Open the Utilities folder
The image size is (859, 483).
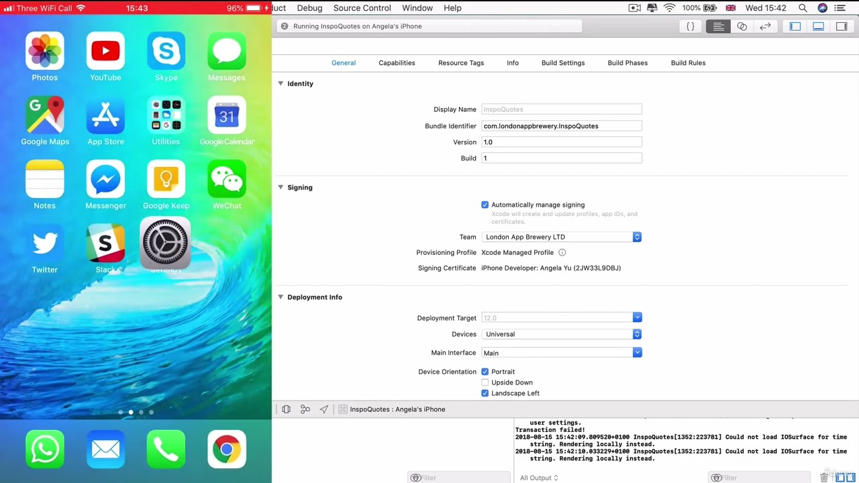click(166, 115)
